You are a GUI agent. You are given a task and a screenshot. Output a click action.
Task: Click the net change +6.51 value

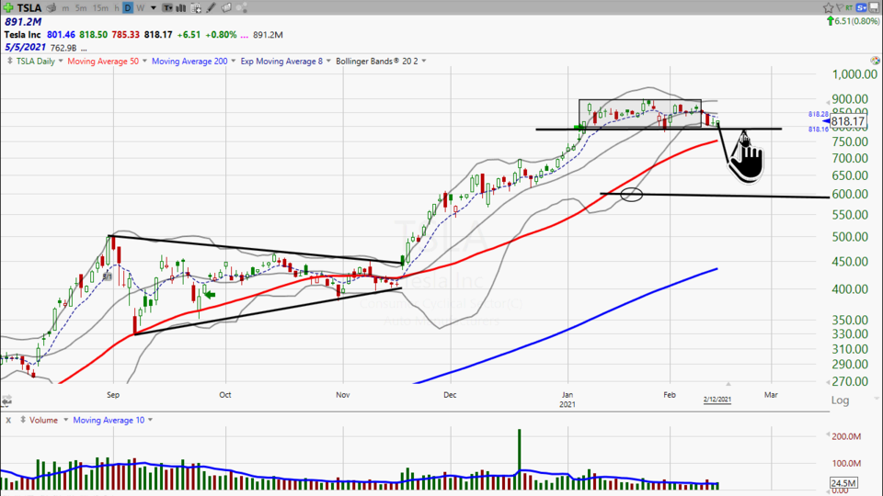189,34
